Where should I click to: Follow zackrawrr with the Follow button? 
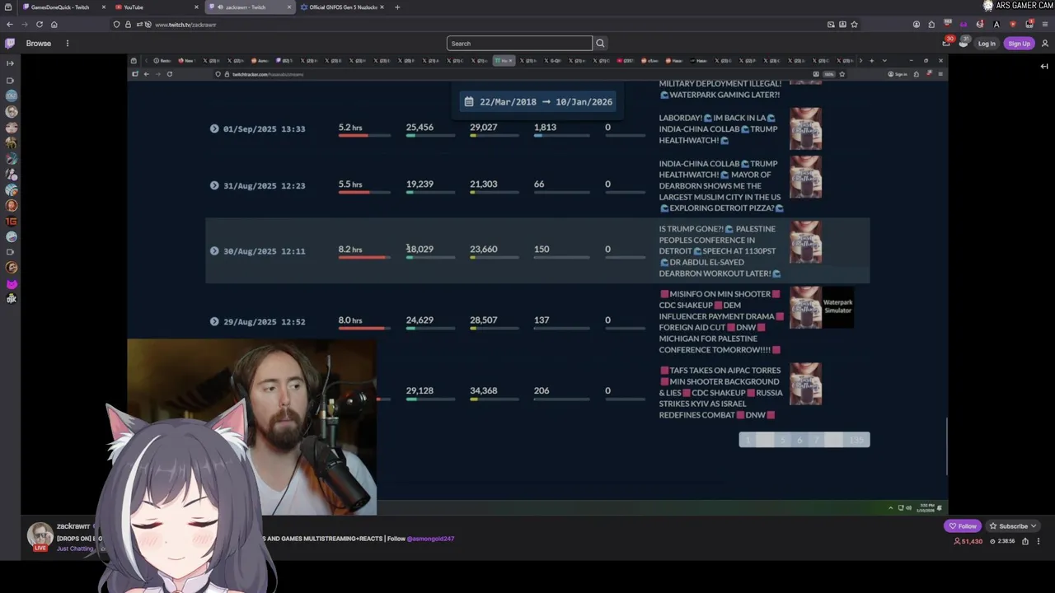click(x=963, y=526)
